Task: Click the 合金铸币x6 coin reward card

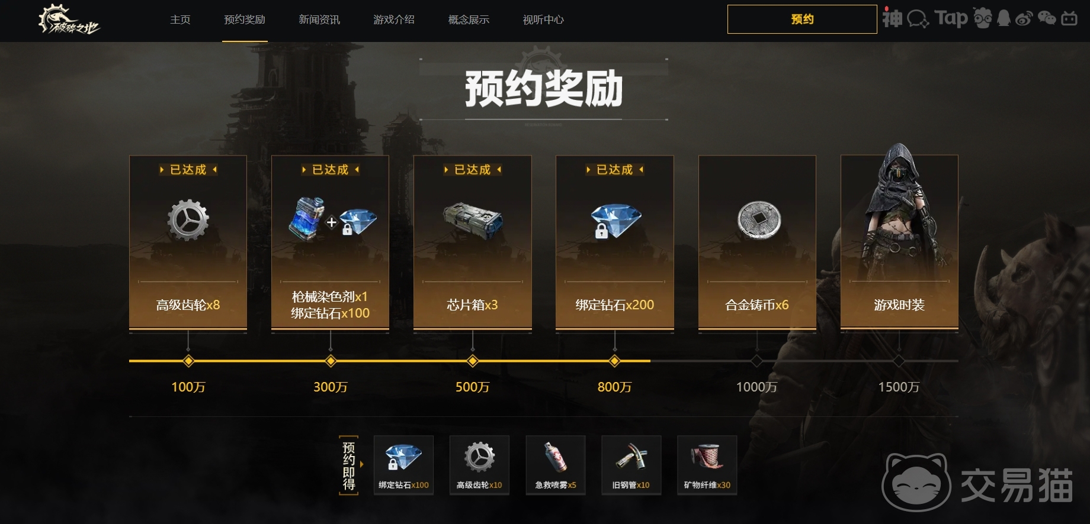Action: pos(757,242)
